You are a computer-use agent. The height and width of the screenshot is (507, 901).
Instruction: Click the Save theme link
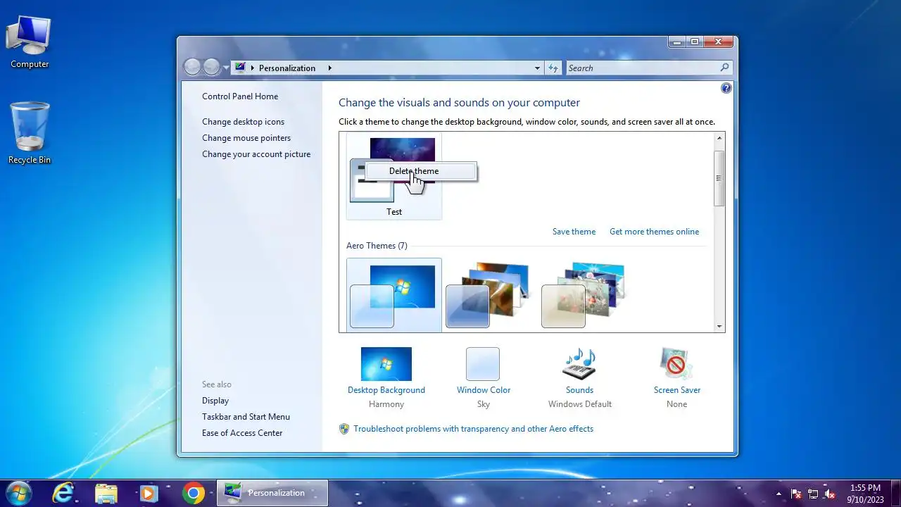[x=574, y=232]
